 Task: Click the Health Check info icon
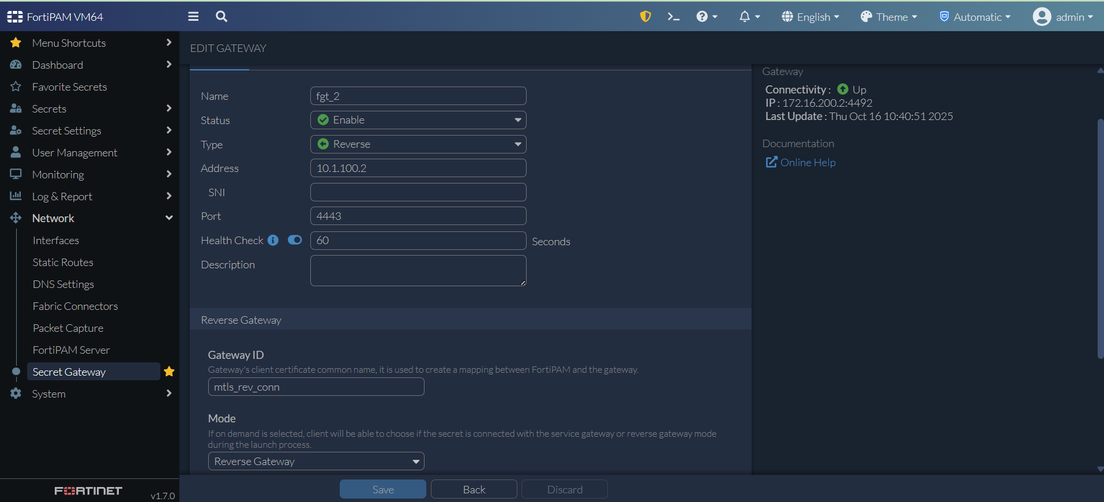273,240
